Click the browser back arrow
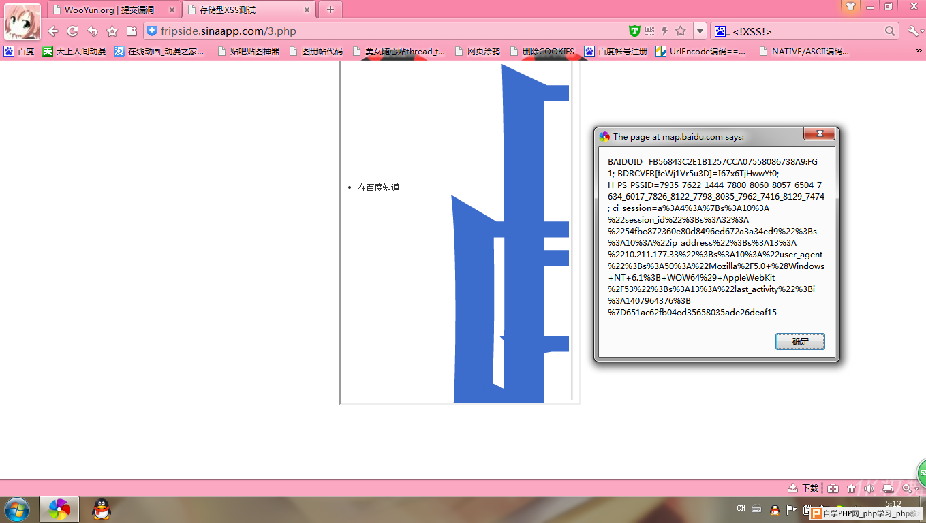 pos(53,31)
